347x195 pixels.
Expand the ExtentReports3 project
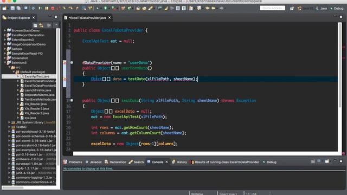click(5, 40)
